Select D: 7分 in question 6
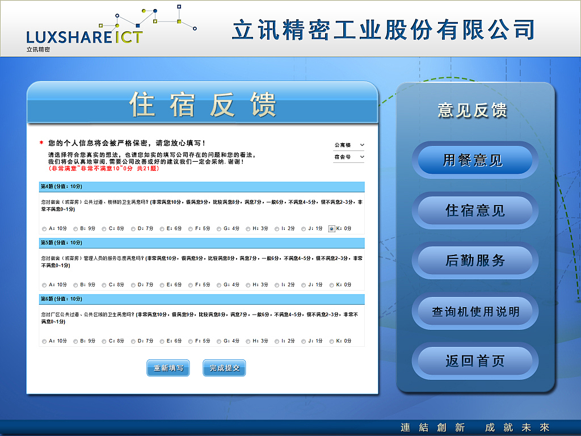Viewport: 581px width, 436px height. [133, 341]
